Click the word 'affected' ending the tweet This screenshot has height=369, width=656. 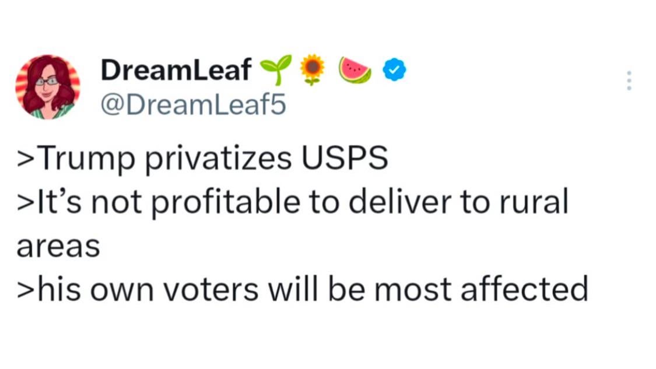pos(525,289)
